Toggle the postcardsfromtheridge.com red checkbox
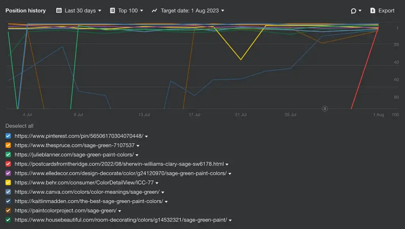The height and width of the screenshot is (229, 405). point(8,164)
